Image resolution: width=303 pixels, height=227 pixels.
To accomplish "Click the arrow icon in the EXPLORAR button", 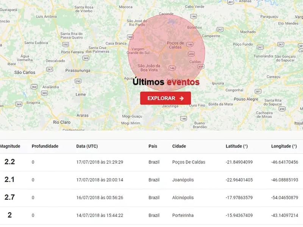I will [181, 98].
